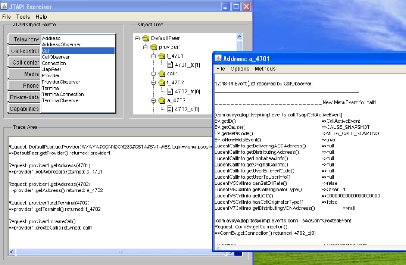The height and width of the screenshot is (265, 406).
Task: Click the Java icon in JTAPI Exerciser title bar
Action: pyautogui.click(x=4, y=6)
